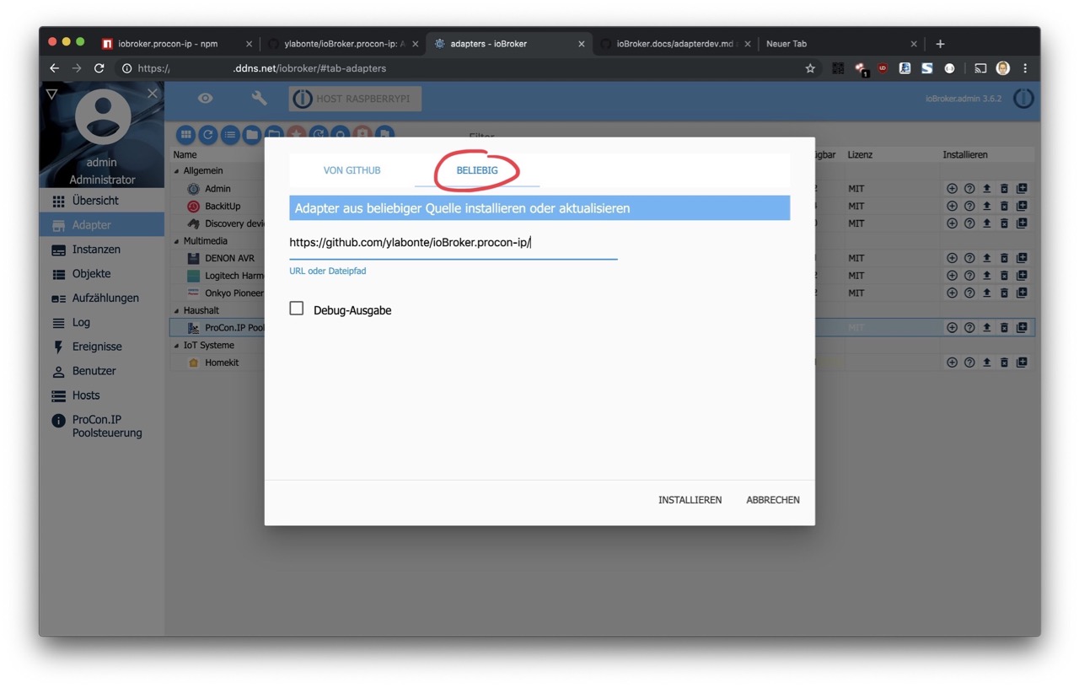Open Log in the sidebar
The width and height of the screenshot is (1079, 688).
click(101, 322)
